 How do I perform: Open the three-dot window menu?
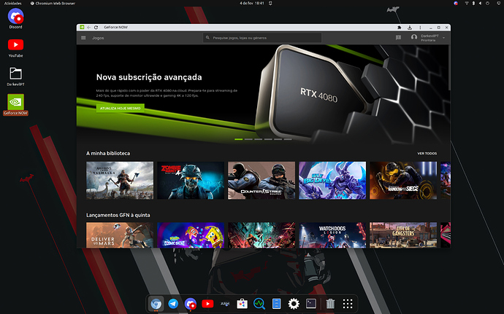420,28
